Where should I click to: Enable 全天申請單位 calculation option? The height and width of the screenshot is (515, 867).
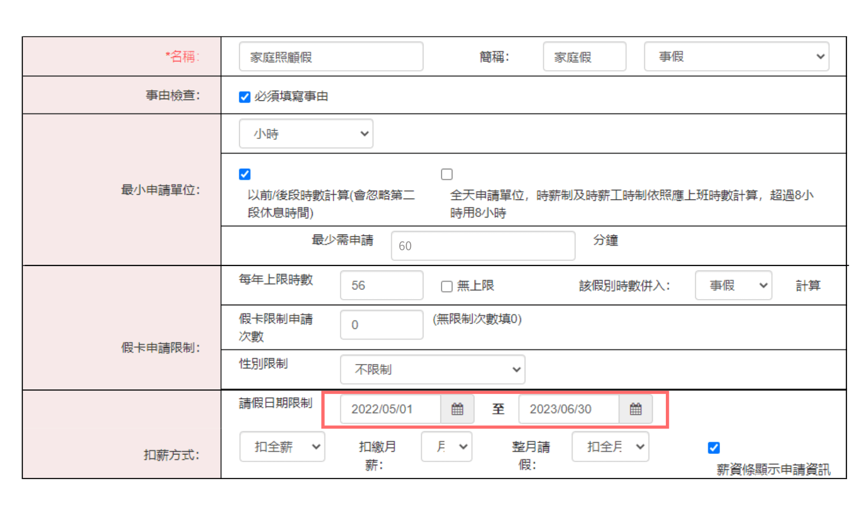[x=447, y=174]
